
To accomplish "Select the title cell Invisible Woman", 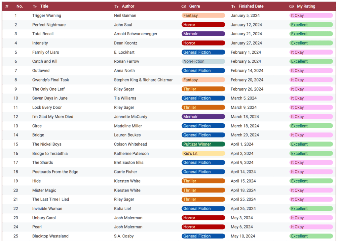I will coord(47,209).
